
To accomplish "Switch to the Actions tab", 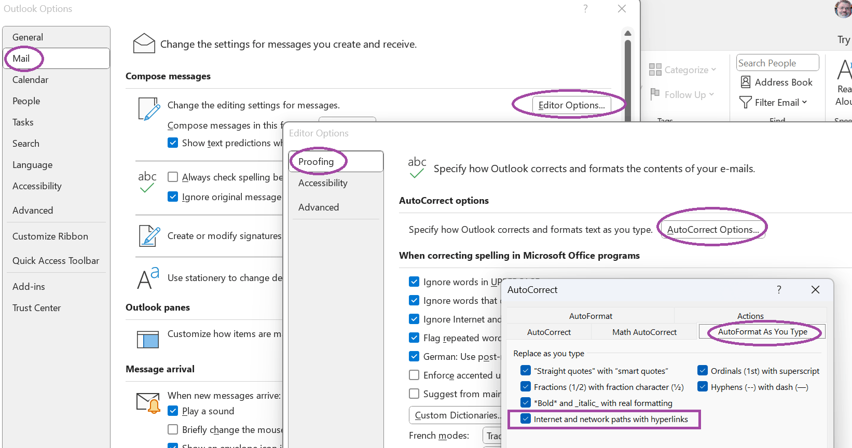I will click(750, 316).
